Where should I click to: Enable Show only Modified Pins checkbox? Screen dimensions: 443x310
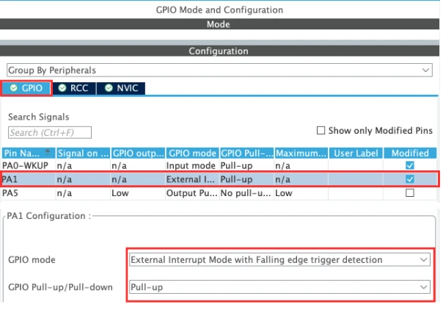tap(321, 131)
